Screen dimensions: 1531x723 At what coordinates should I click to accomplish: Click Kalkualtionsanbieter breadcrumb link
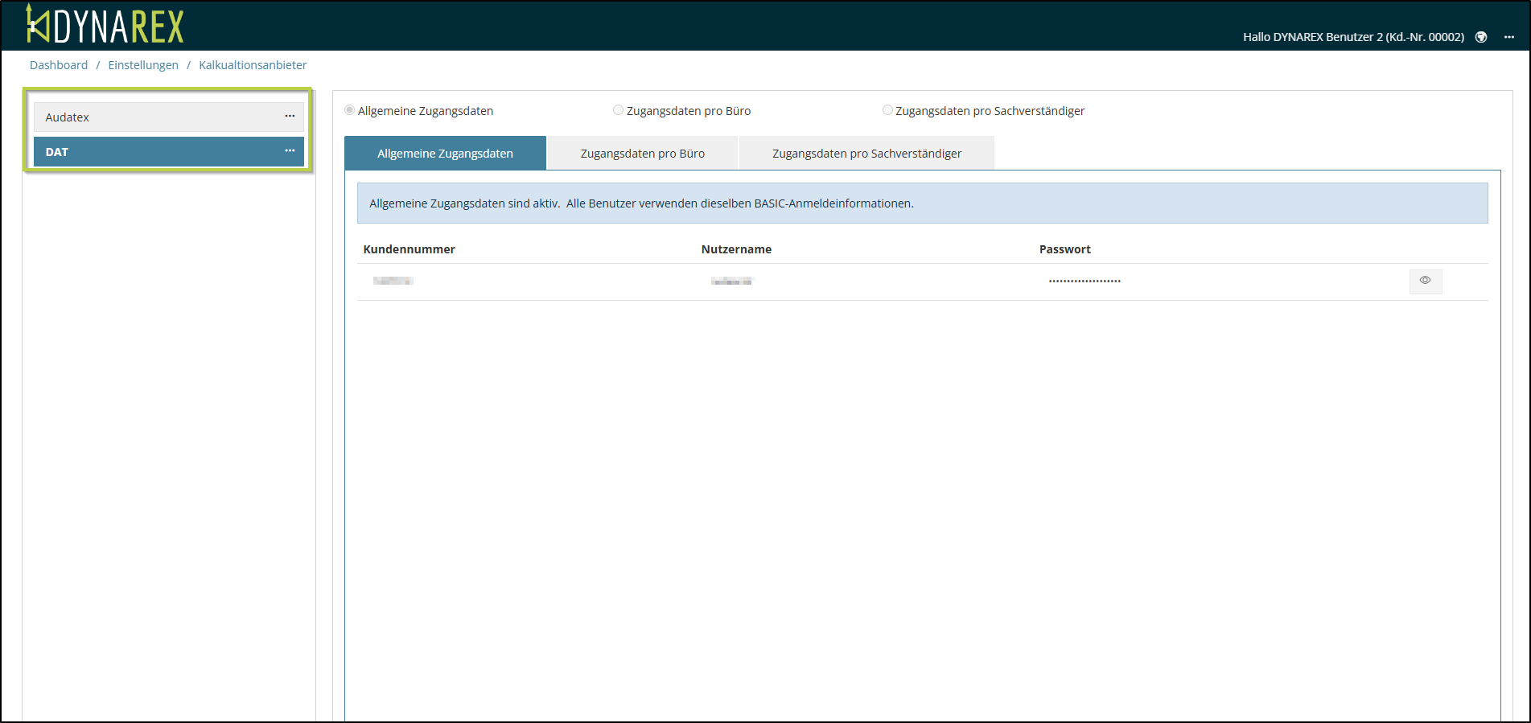click(x=253, y=65)
